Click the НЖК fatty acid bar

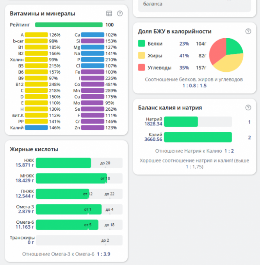point(63,163)
